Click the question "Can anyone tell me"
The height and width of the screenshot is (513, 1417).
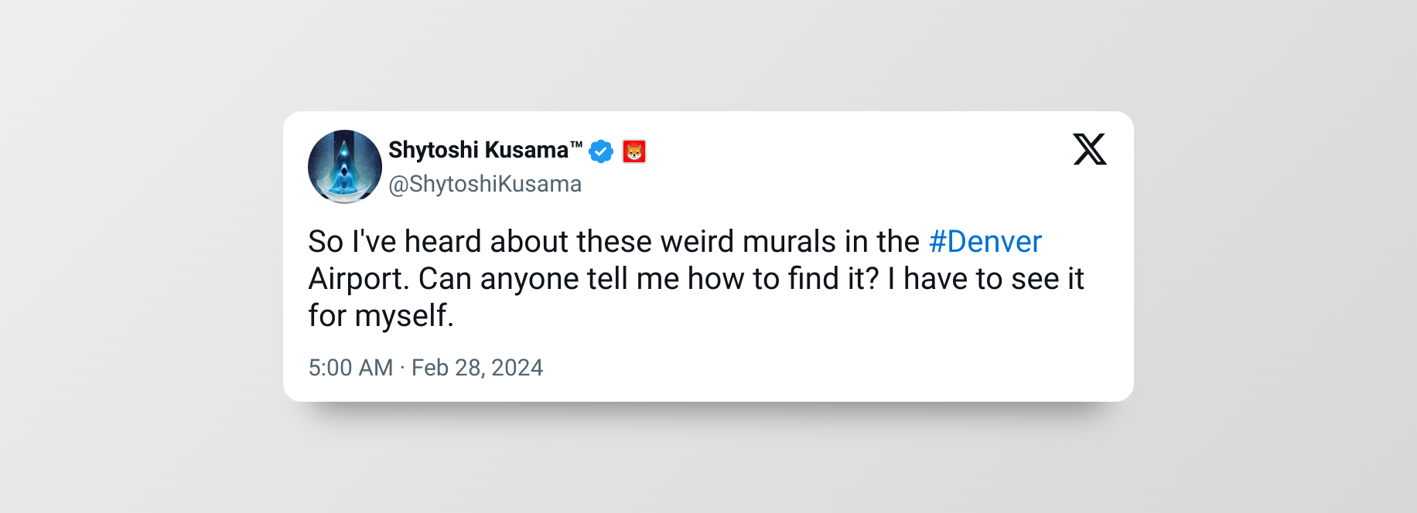(x=549, y=279)
